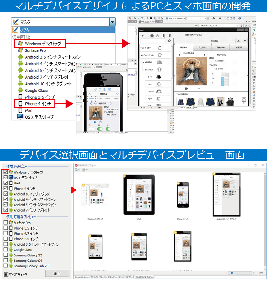Click the capture icon in the preview window toolbar

click(77, 169)
